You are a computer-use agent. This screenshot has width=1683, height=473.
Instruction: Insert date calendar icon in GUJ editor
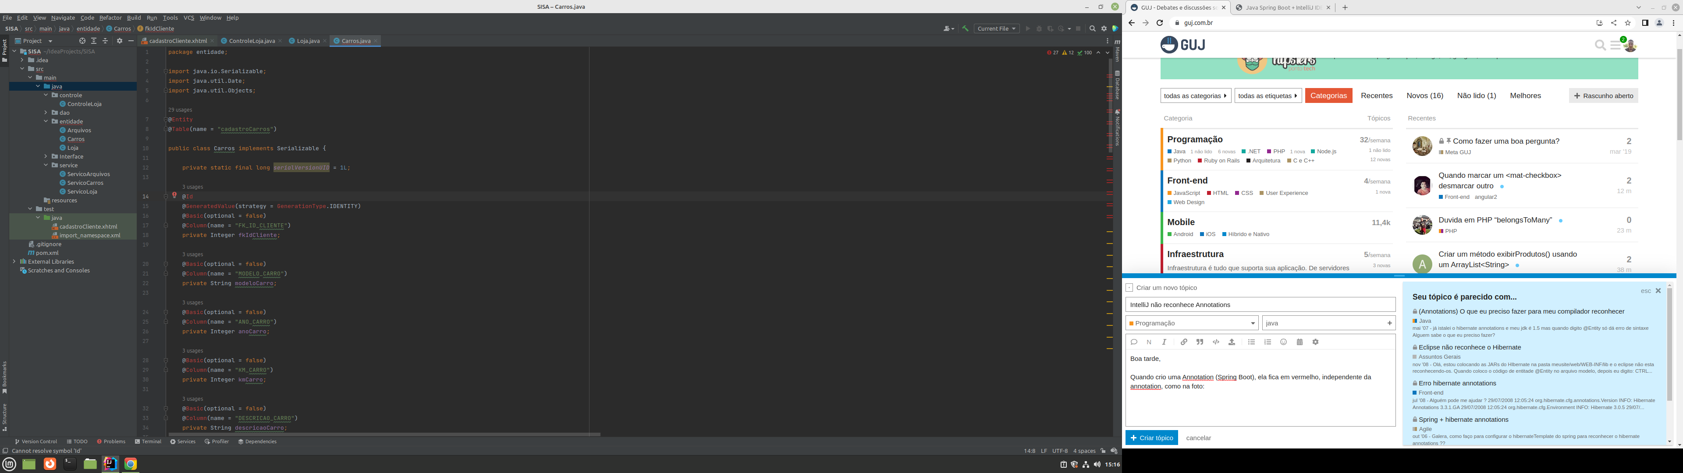[x=1300, y=342]
